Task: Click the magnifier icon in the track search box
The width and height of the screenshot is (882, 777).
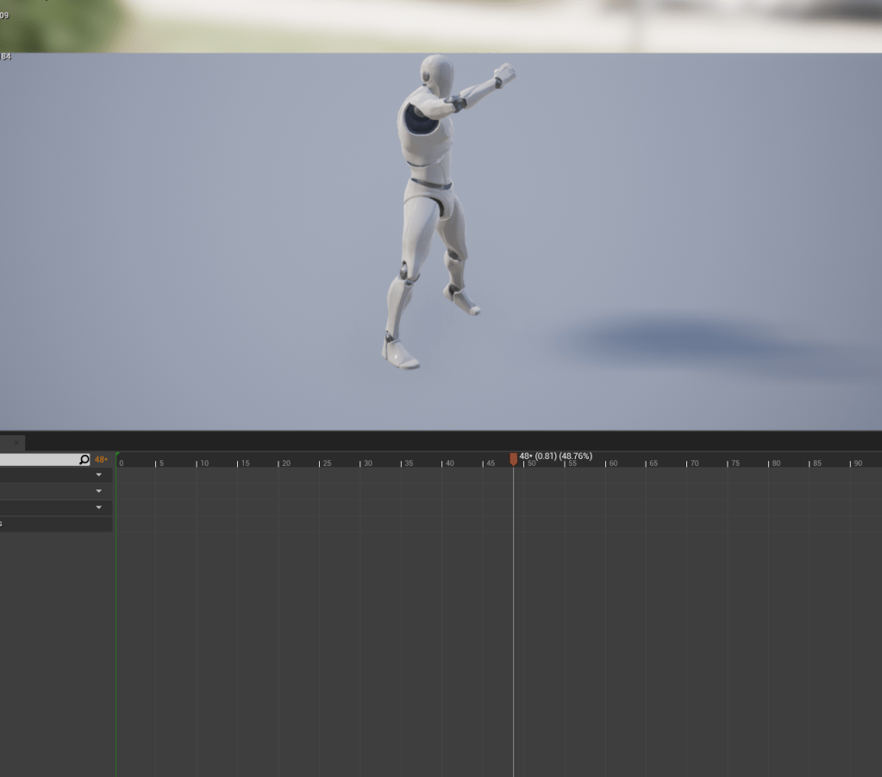Action: pos(84,460)
